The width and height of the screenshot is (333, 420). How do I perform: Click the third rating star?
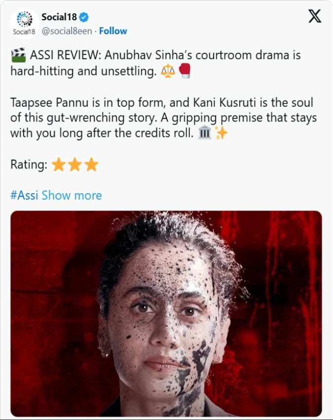pyautogui.click(x=91, y=165)
